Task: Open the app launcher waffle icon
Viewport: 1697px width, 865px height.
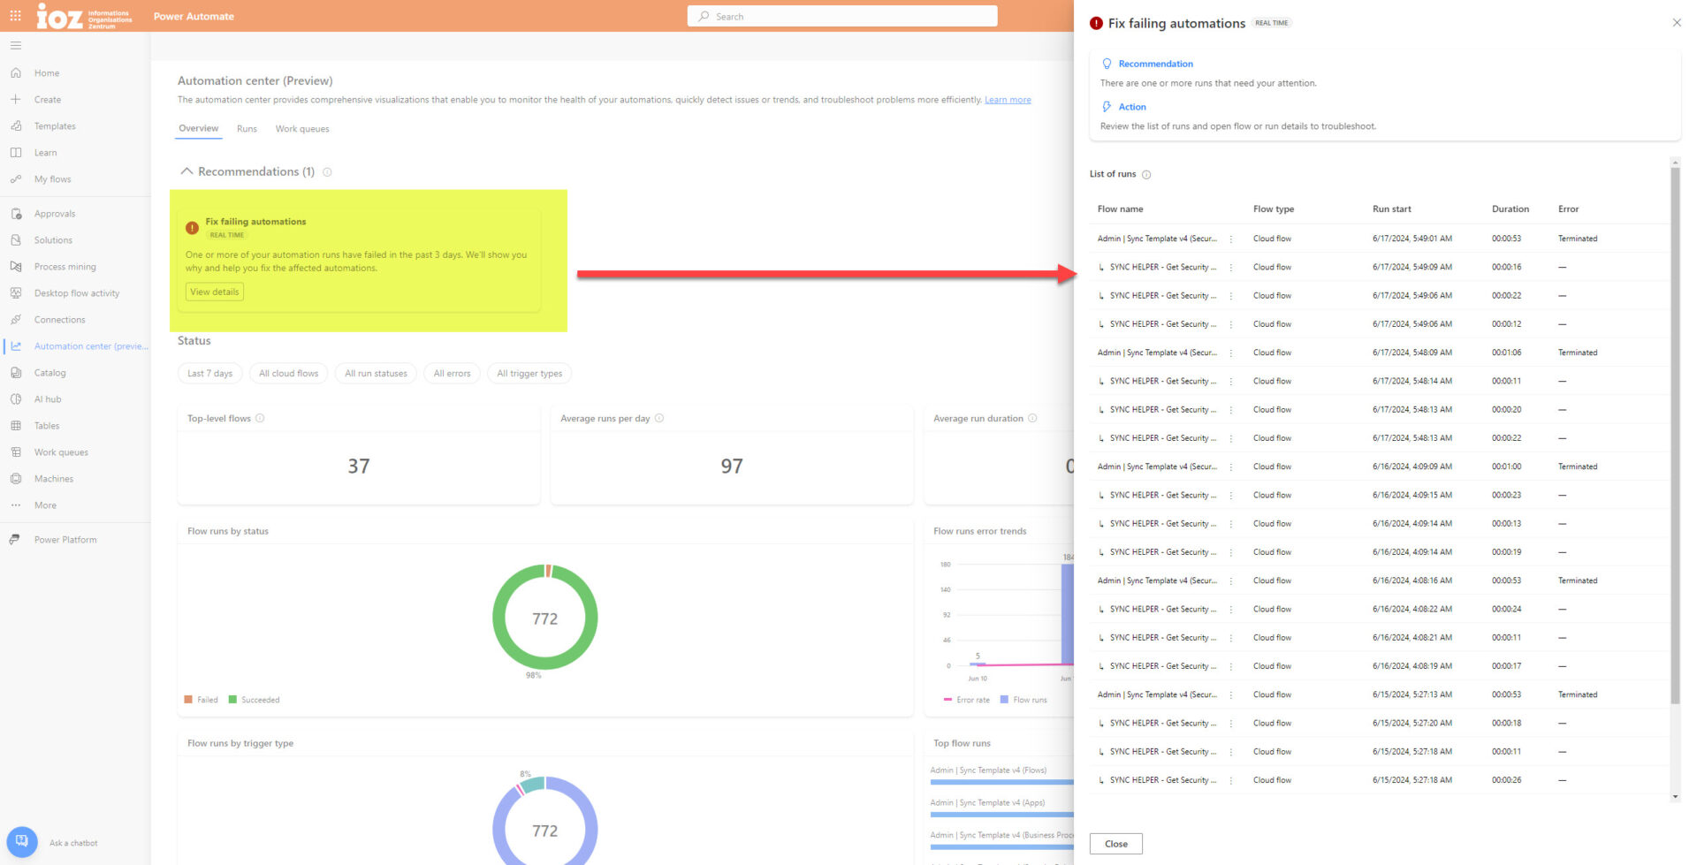Action: point(15,16)
